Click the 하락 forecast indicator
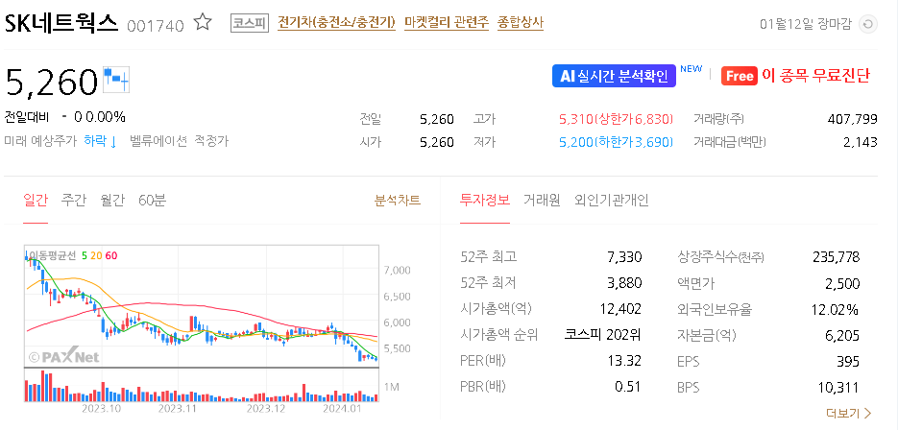This screenshot has height=430, width=898. tap(100, 141)
